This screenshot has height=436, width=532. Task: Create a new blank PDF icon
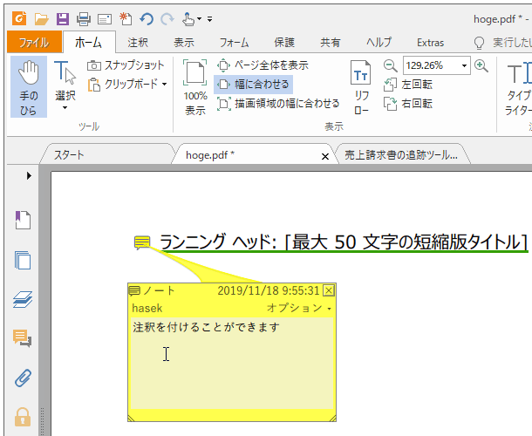[126, 19]
